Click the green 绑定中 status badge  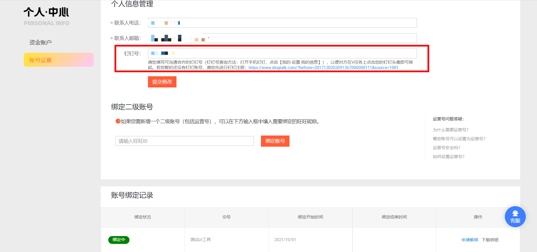click(119, 240)
